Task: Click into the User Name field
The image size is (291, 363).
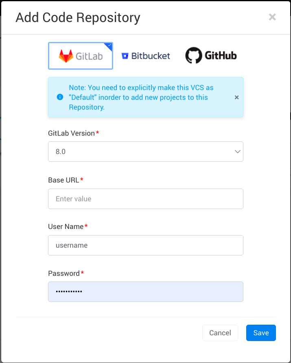Action: coord(145,245)
